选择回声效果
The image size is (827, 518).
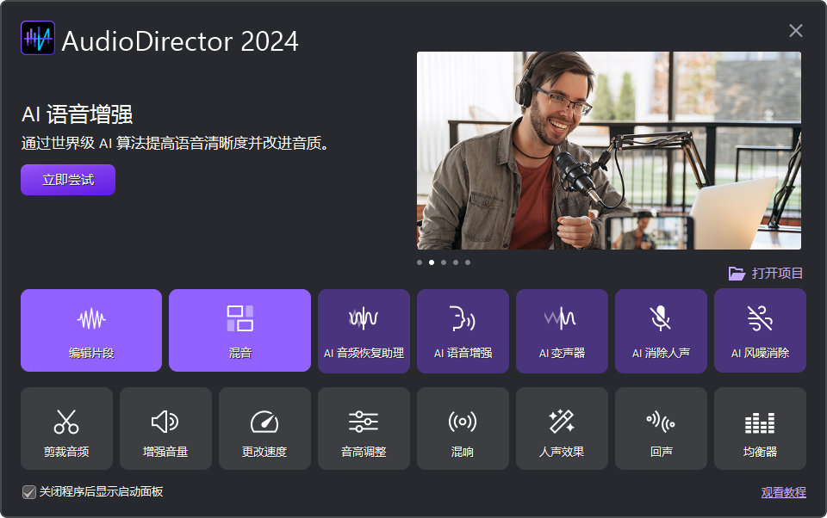(x=661, y=428)
